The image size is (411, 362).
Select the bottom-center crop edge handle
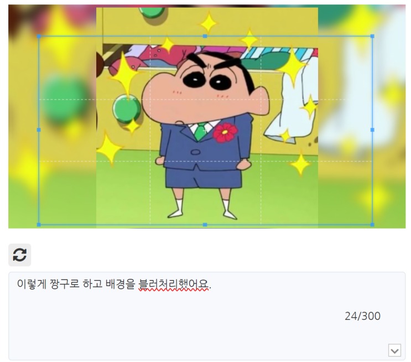(205, 225)
